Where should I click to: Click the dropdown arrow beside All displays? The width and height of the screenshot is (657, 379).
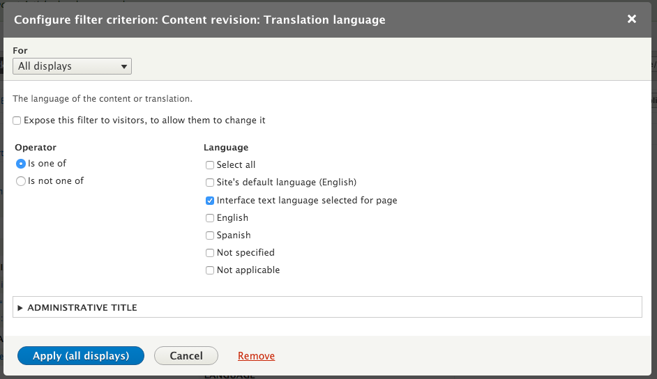124,67
